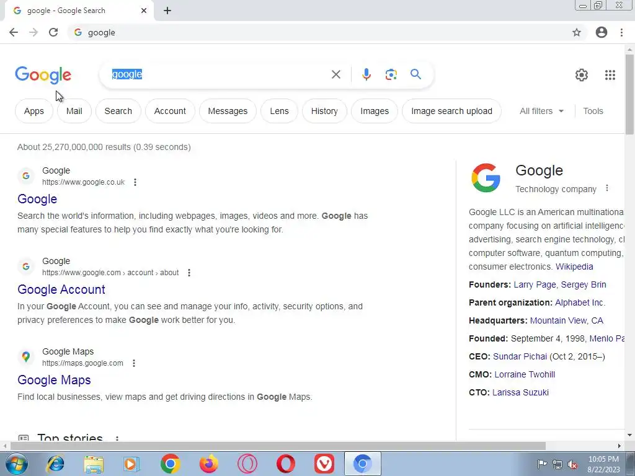Click the horizontal scrollbar right arrow
635x476 pixels.
pos(619,446)
